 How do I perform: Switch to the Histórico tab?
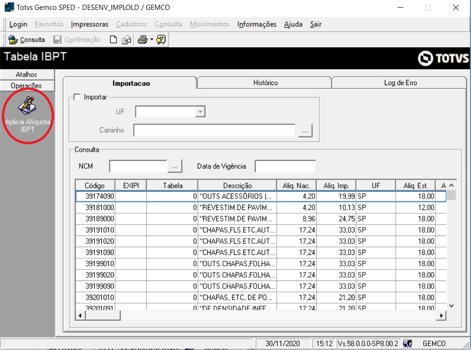(265, 83)
